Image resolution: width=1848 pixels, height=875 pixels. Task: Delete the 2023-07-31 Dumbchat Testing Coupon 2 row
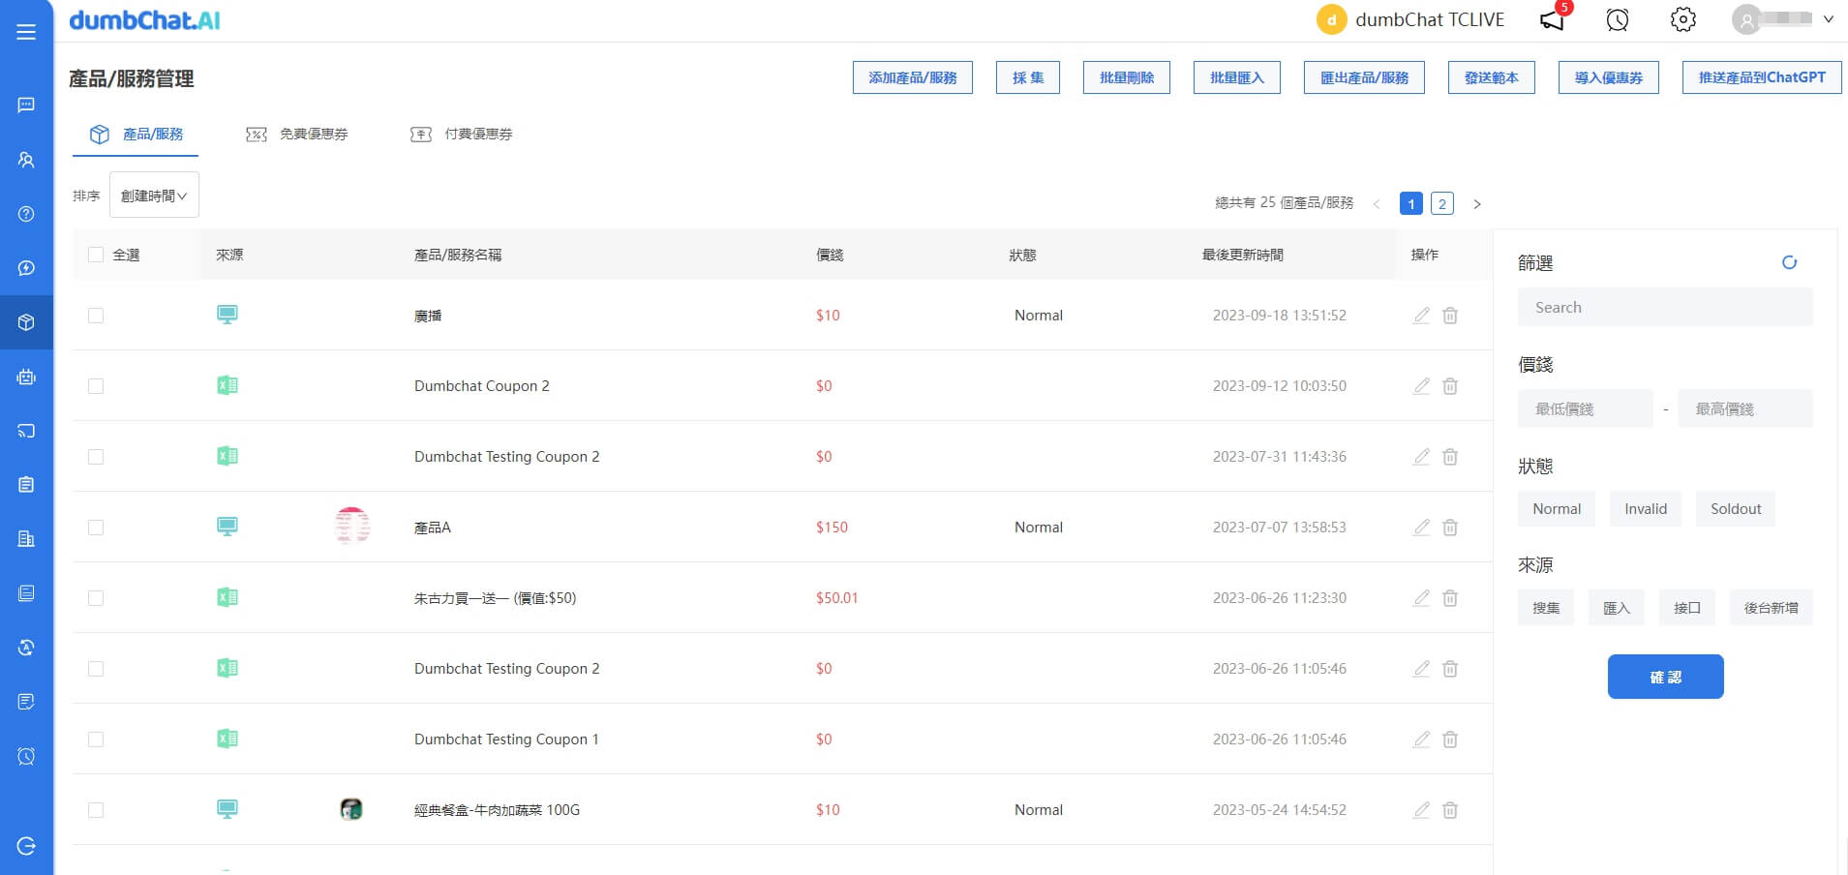click(x=1450, y=457)
